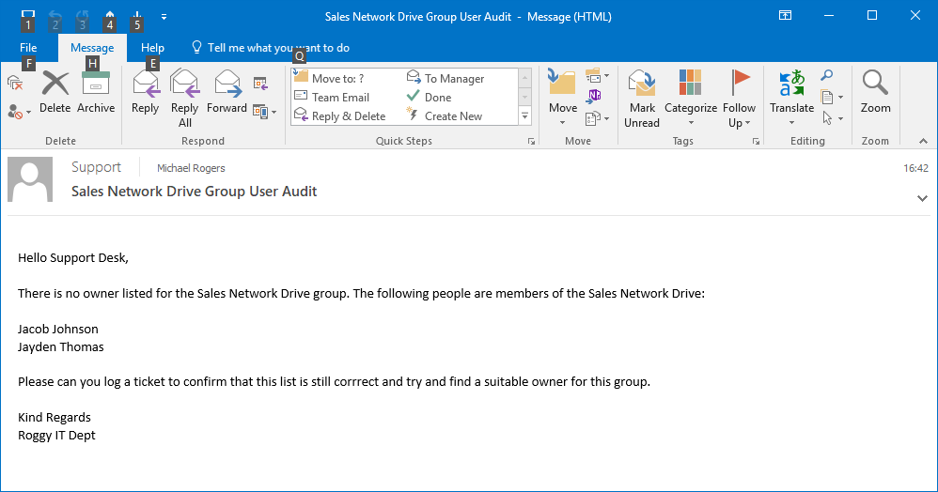The height and width of the screenshot is (492, 938).
Task: Click the Reply button in the ribbon
Action: 145,93
